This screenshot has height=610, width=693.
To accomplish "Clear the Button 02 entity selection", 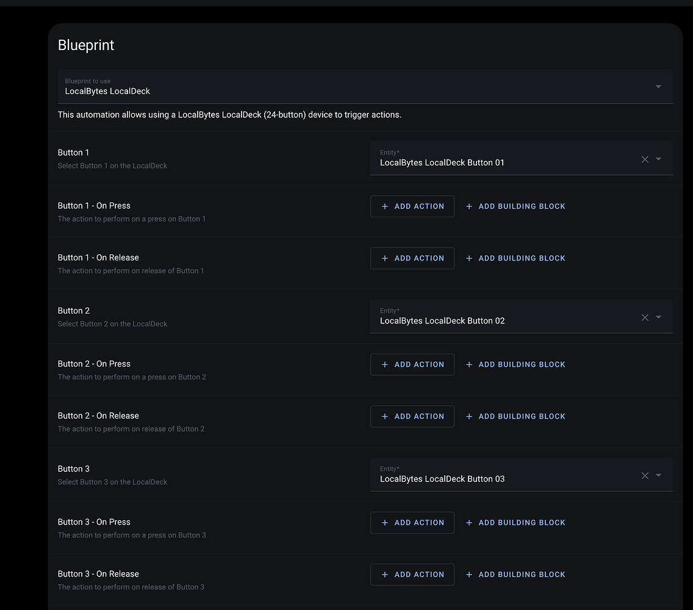I will click(645, 317).
